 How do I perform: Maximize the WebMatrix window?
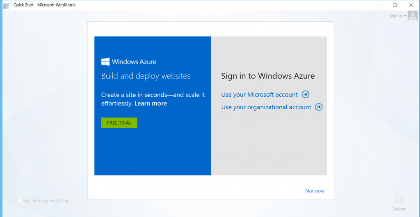[395, 5]
